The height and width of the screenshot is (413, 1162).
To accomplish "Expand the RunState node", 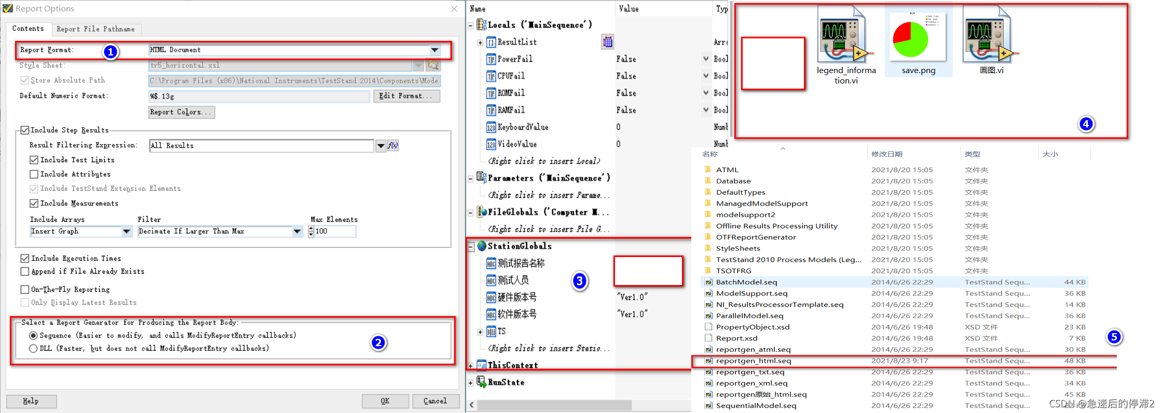I will click(471, 383).
